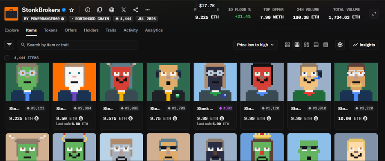Open the Price low to high sort dropdown
This screenshot has height=161, width=385.
pos(255,45)
